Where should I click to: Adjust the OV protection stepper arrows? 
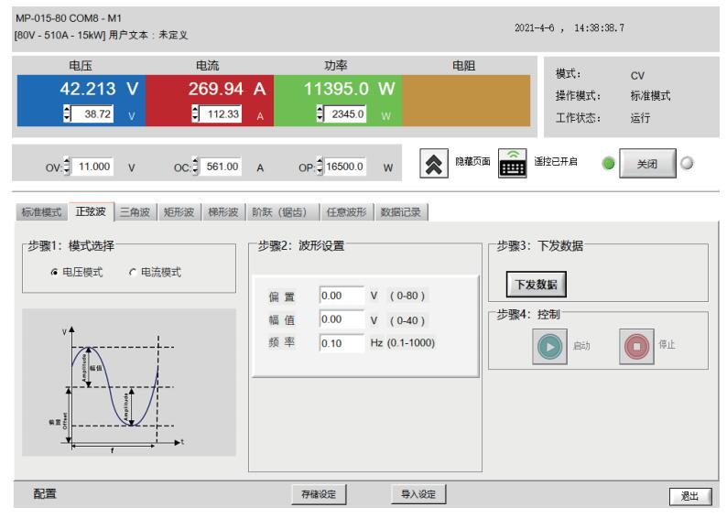(x=67, y=167)
